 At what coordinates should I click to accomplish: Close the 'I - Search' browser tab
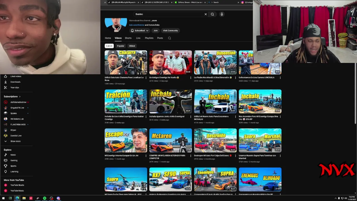coord(238,2)
